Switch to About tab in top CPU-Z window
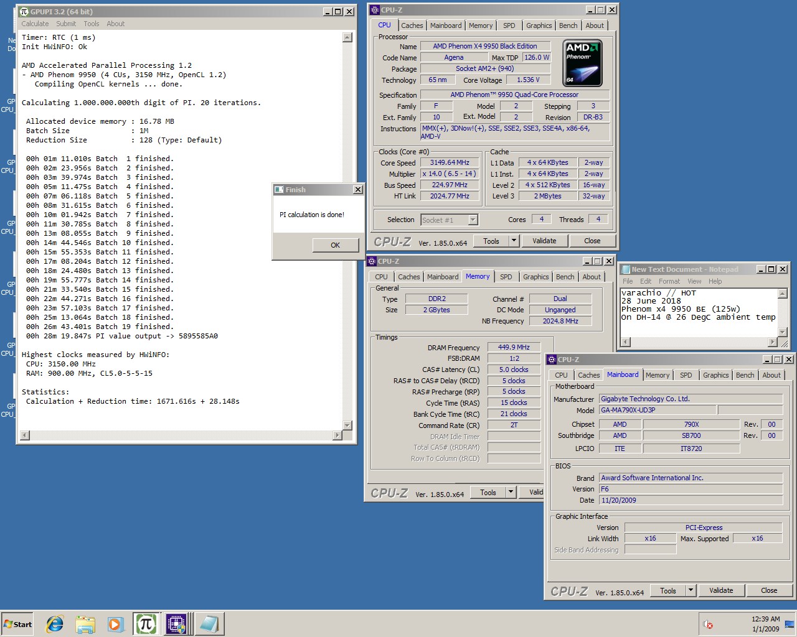The width and height of the screenshot is (797, 637). (x=595, y=26)
